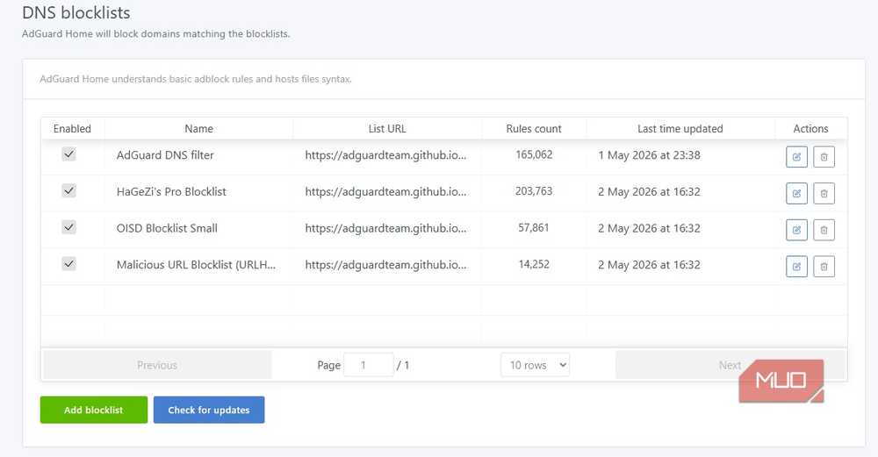Image resolution: width=878 pixels, height=457 pixels.
Task: Go to the Previous page
Action: pos(157,365)
